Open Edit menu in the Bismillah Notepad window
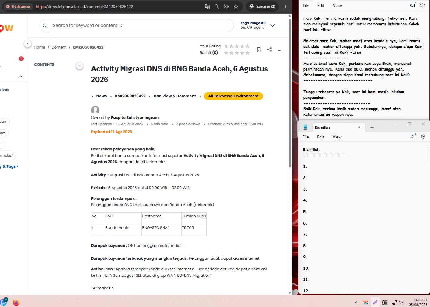 tap(321, 137)
